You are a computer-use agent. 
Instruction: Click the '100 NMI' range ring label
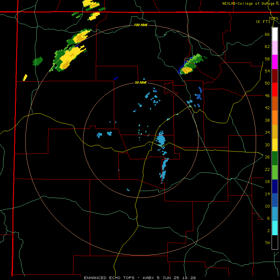tap(141, 25)
